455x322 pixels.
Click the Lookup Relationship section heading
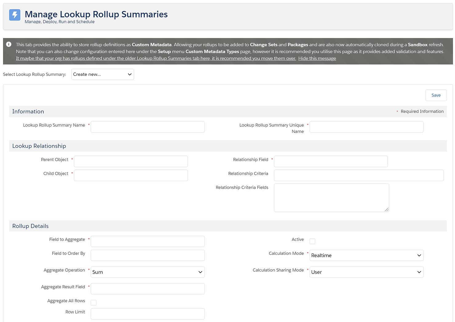click(39, 146)
